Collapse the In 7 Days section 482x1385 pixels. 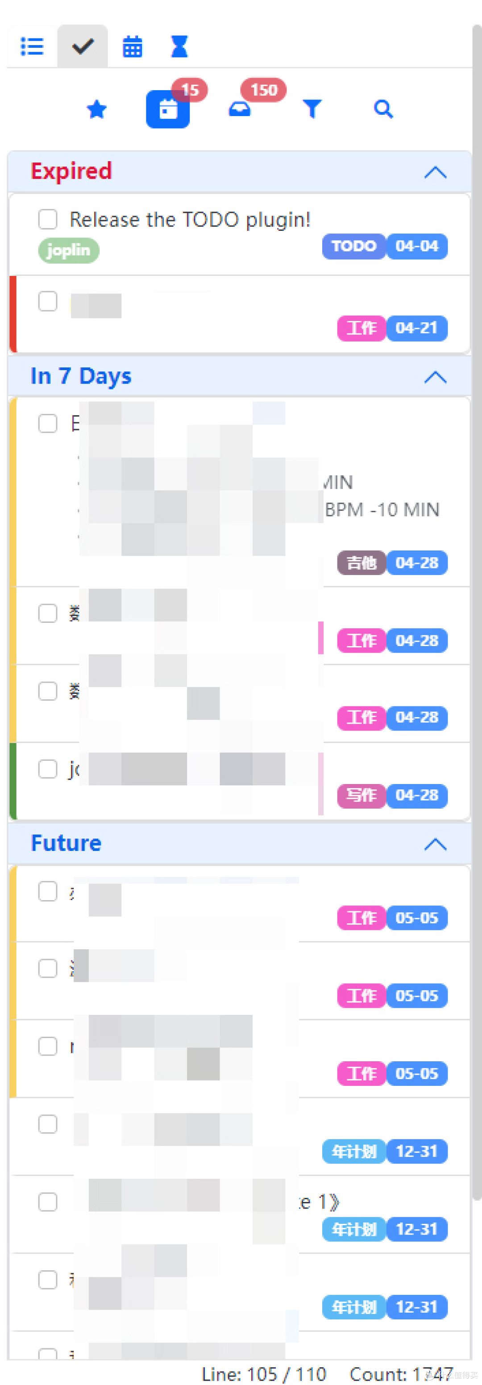coord(435,377)
